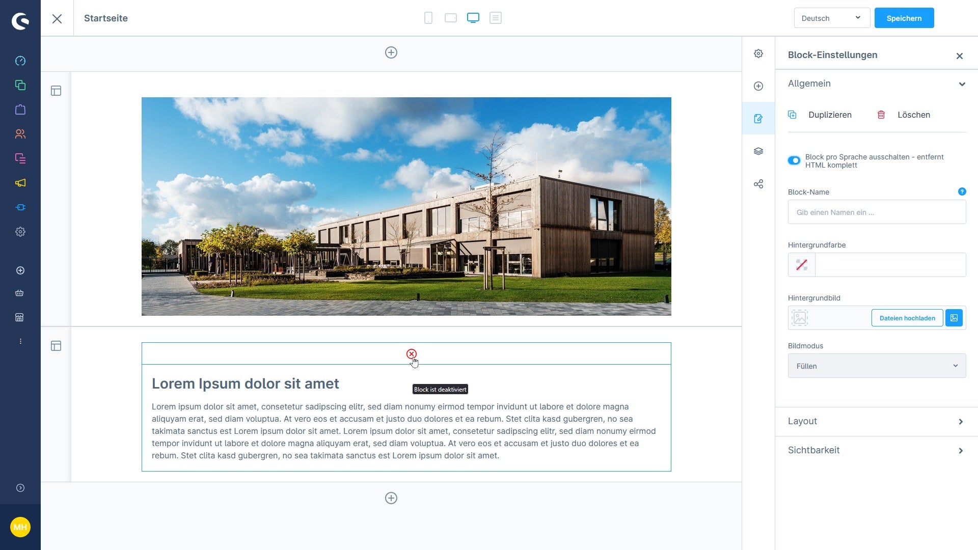Click the Block-Name input field
The width and height of the screenshot is (978, 550).
(x=877, y=212)
